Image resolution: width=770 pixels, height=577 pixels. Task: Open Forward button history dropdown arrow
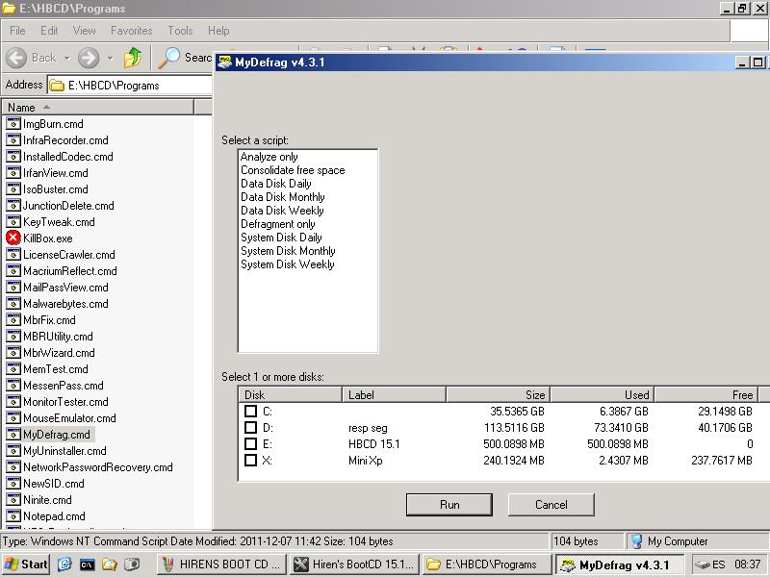(x=110, y=58)
